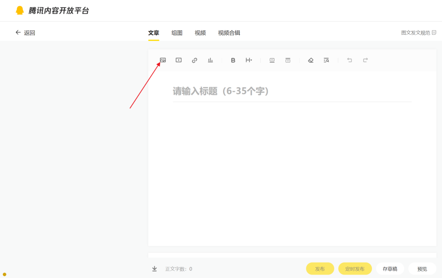Redo the last edit
This screenshot has width=442, height=278.
[365, 60]
